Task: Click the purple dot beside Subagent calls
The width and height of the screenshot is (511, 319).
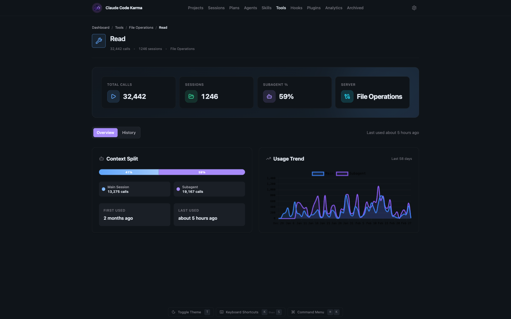Action: (178, 189)
